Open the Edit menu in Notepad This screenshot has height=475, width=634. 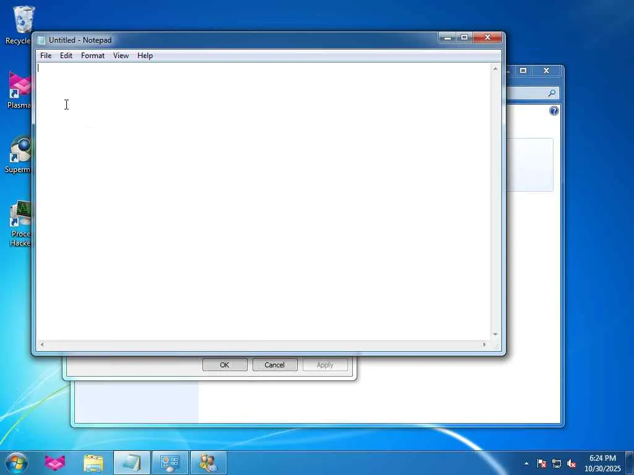tap(66, 56)
